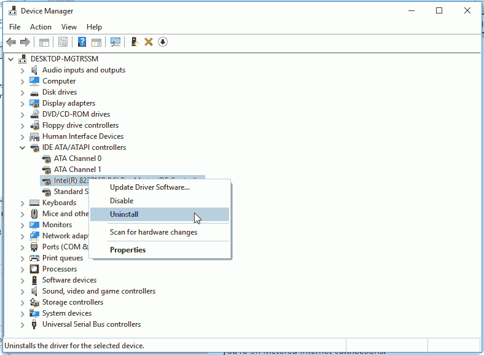484x355 pixels.
Task: Open the File menu
Action: point(15,27)
